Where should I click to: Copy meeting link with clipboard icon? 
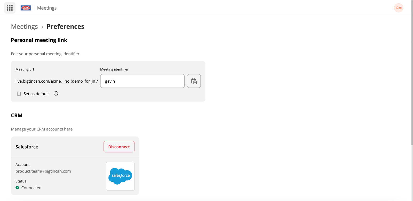coord(194,81)
